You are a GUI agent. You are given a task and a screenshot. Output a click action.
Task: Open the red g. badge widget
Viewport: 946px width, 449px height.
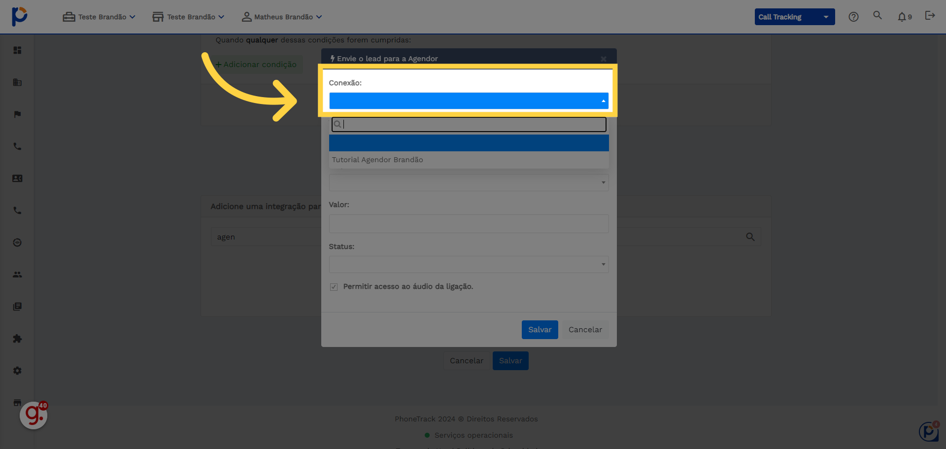[x=34, y=415]
